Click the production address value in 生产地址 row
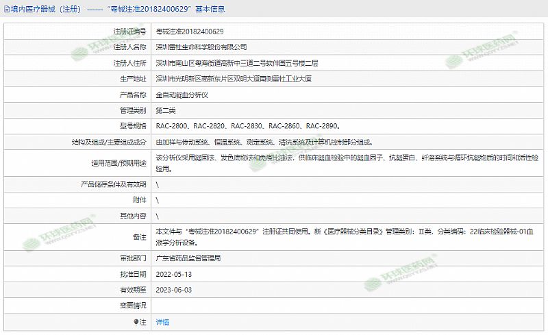Screen dimensions: 548x335 point(234,79)
